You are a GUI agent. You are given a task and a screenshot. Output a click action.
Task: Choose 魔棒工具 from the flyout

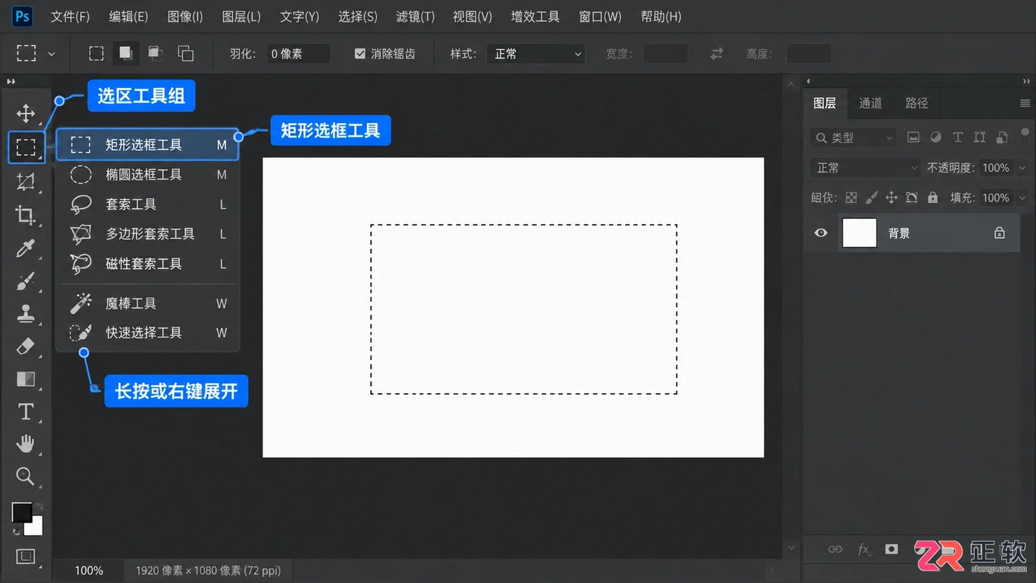coord(147,303)
